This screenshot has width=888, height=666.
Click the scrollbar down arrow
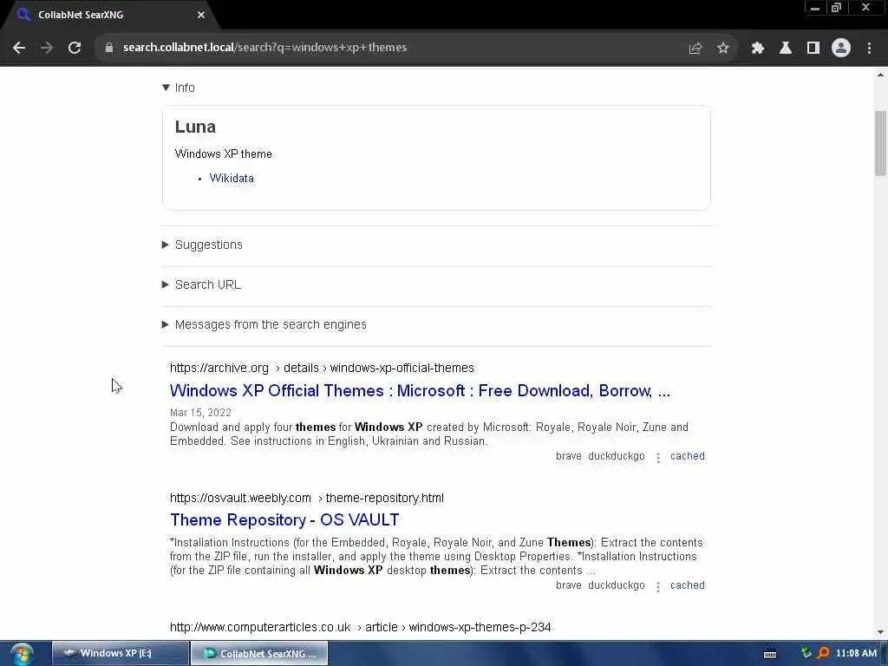point(880,632)
